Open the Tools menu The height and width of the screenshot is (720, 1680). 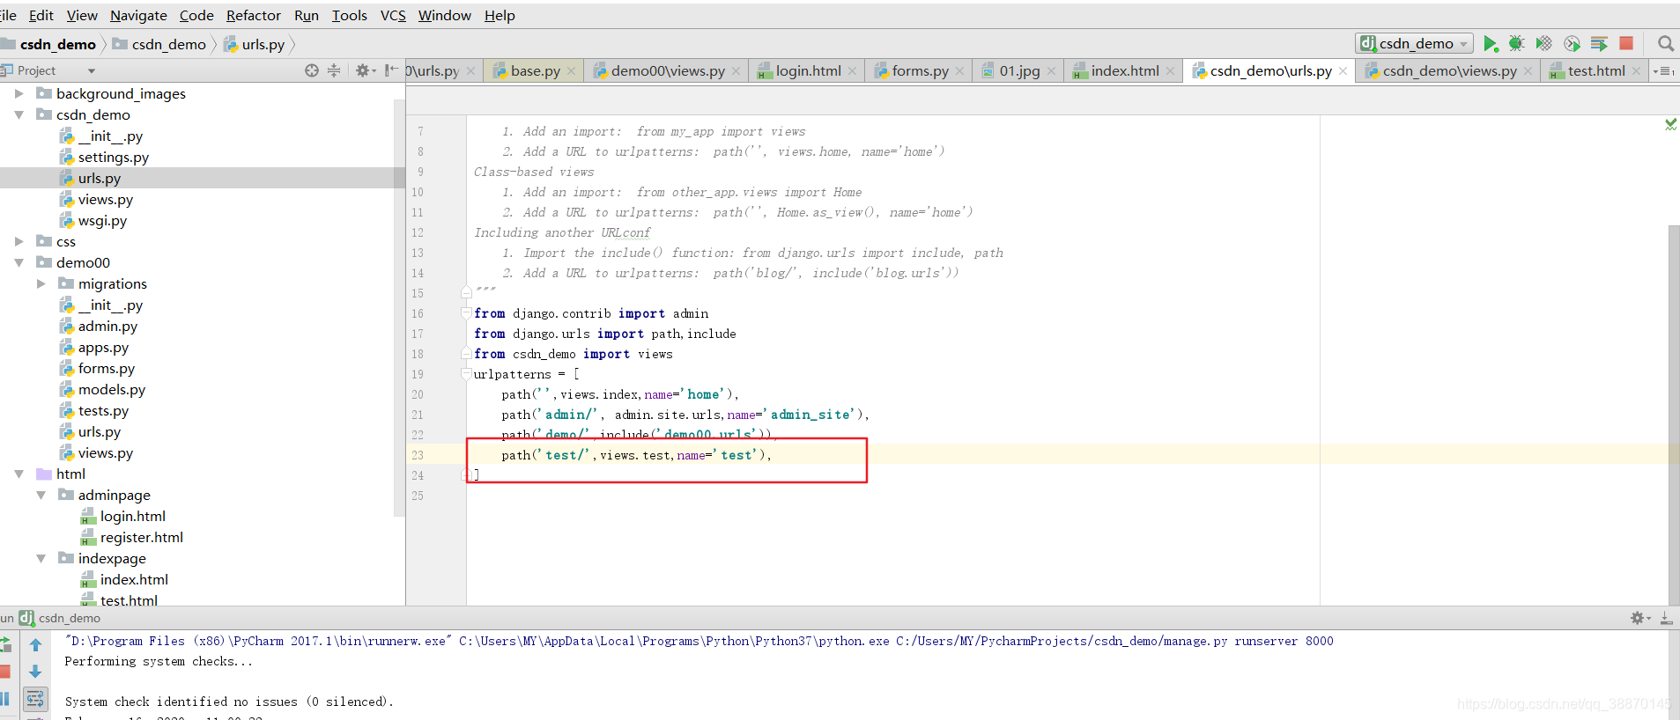click(x=349, y=15)
